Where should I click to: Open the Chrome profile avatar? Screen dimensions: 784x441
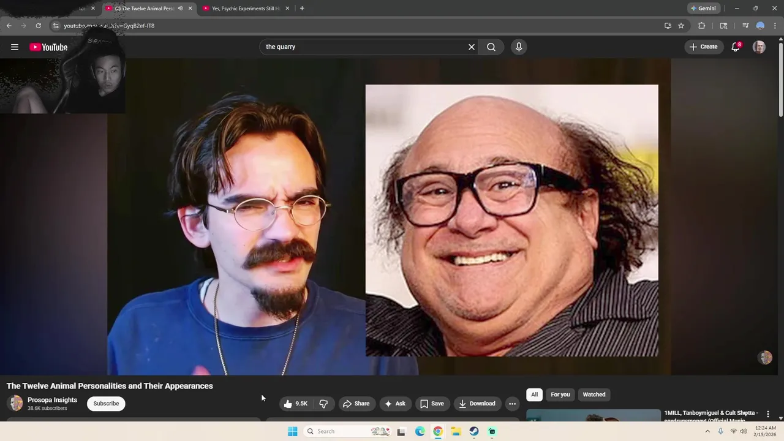pyautogui.click(x=760, y=26)
